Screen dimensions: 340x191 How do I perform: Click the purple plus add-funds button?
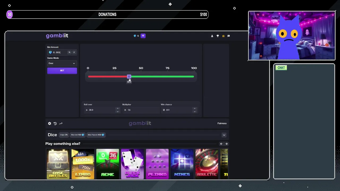pos(143,36)
